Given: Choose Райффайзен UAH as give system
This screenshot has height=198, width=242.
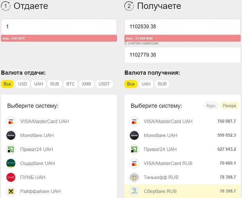Looking at the screenshot, I should click(x=59, y=191).
